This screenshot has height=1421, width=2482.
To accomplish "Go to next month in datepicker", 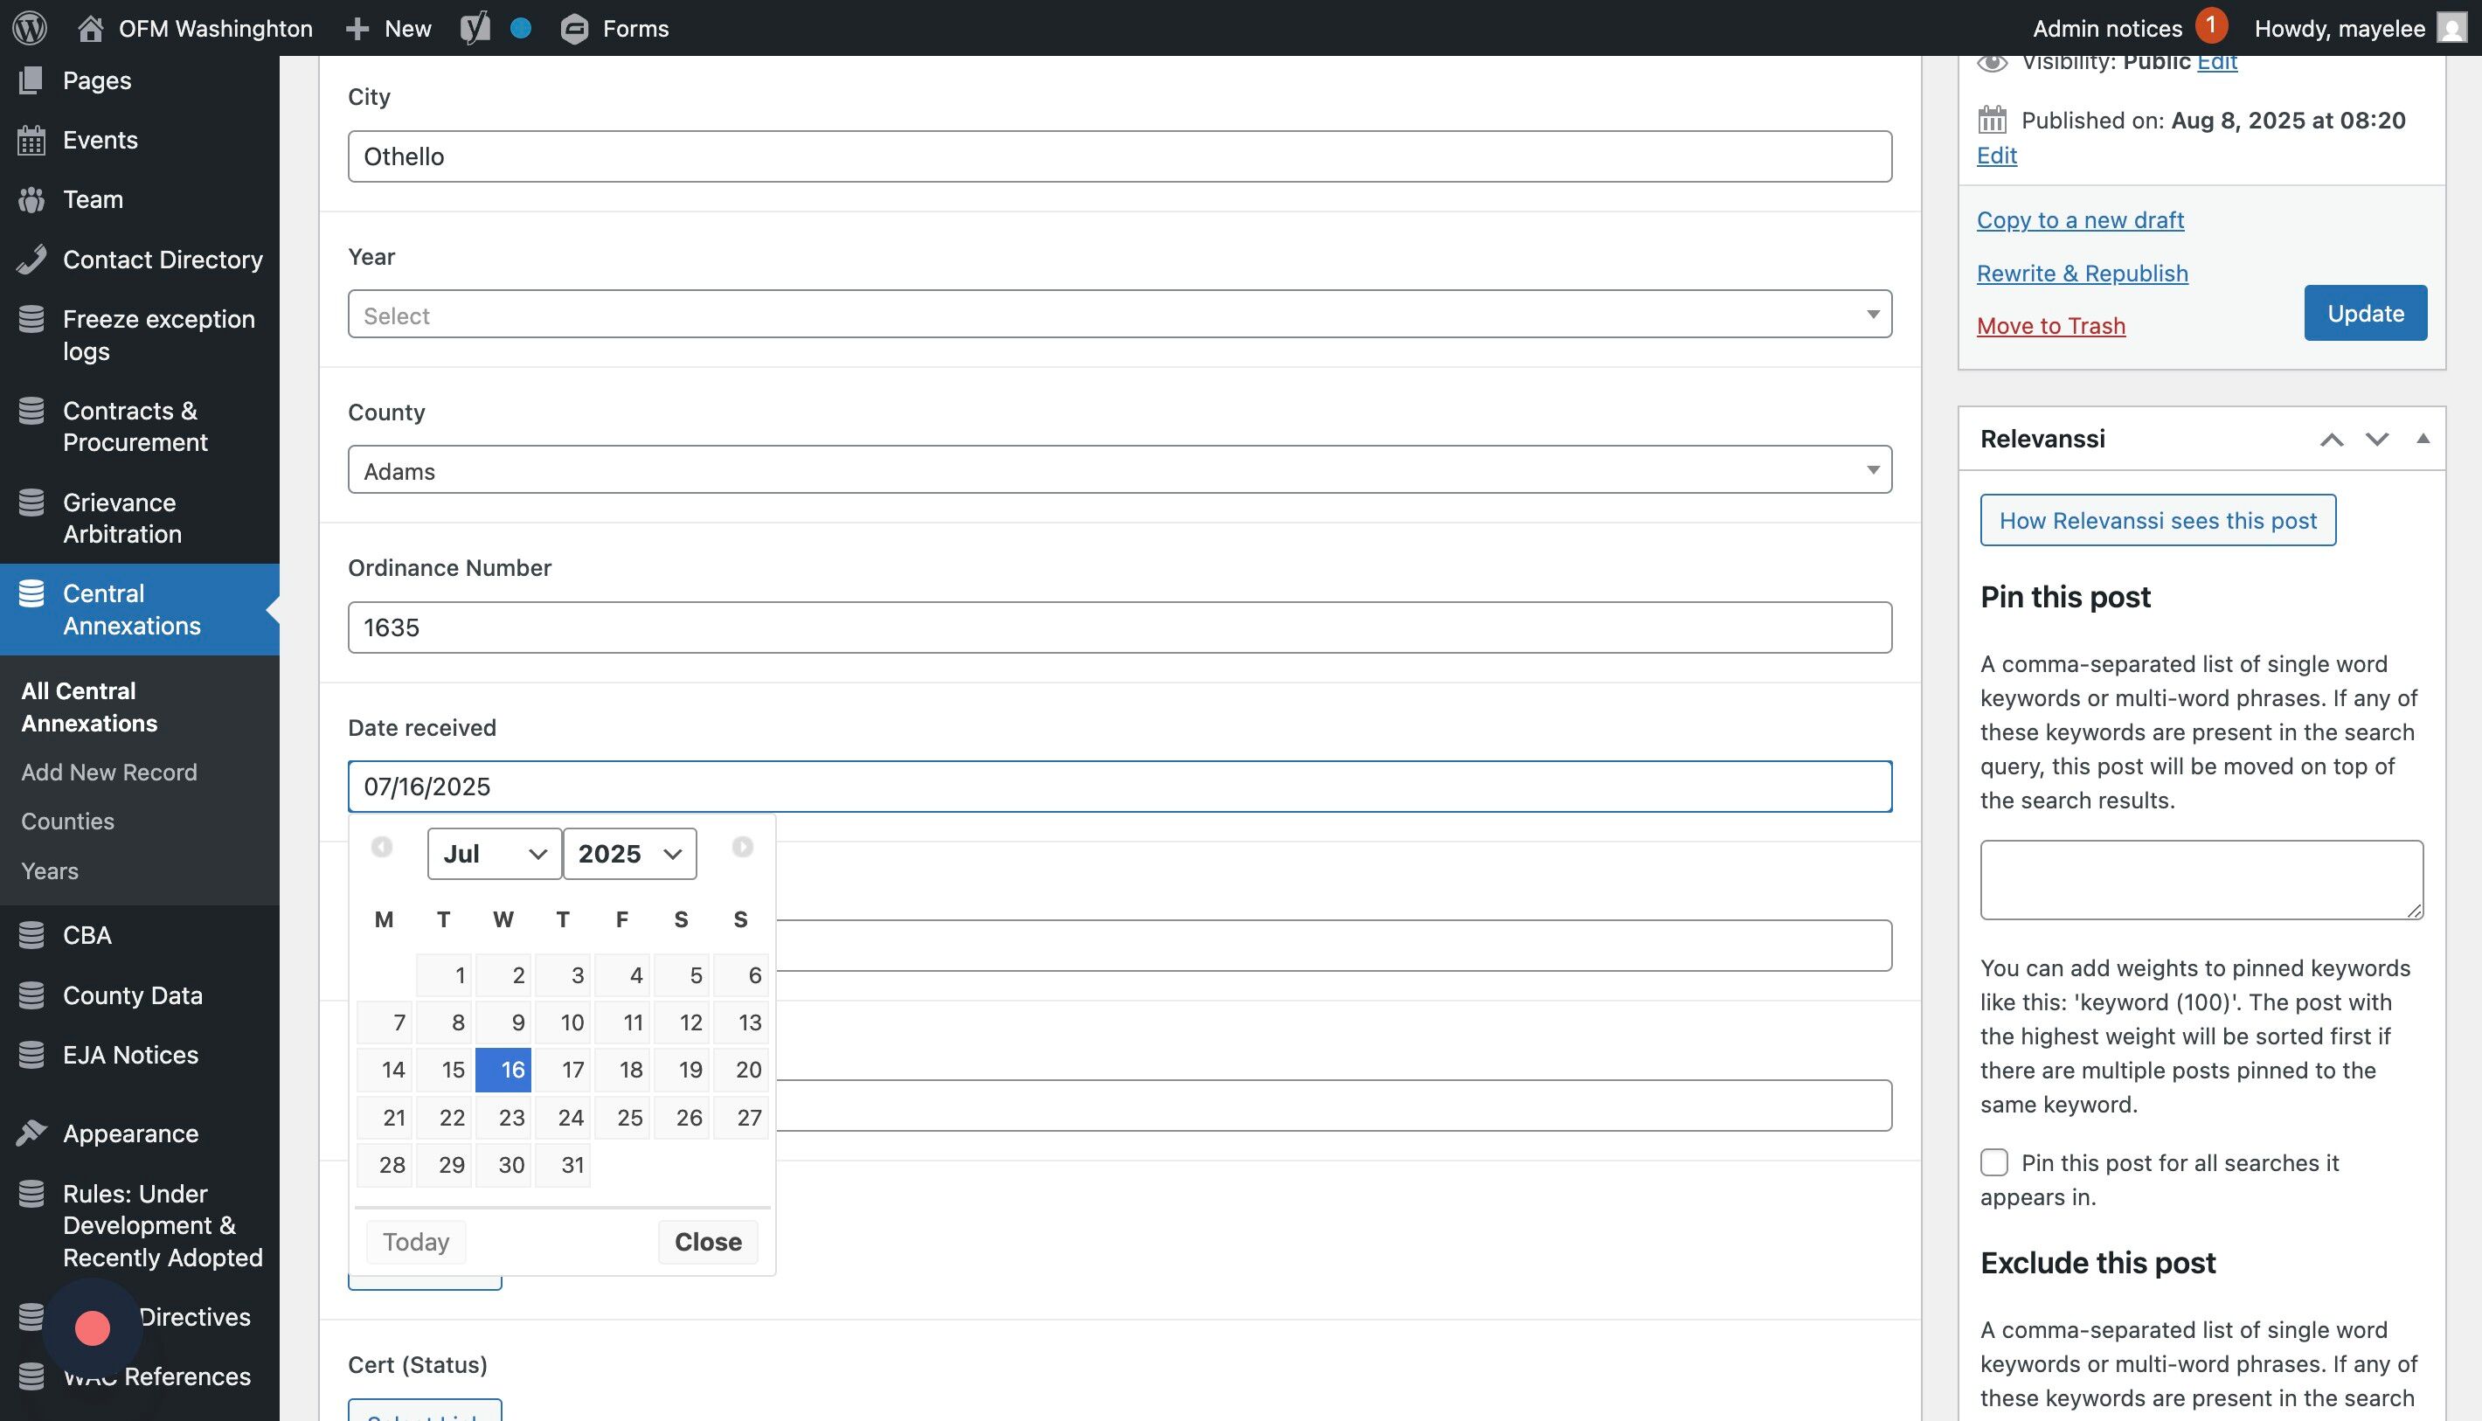I will point(742,847).
